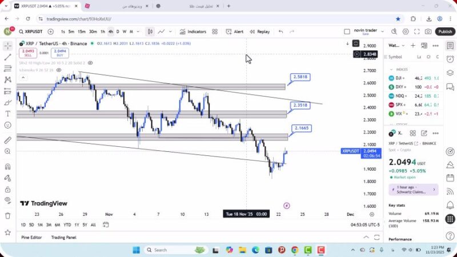Collapse the INDICES watchlist section
This screenshot has width=457, height=257.
click(x=391, y=69)
